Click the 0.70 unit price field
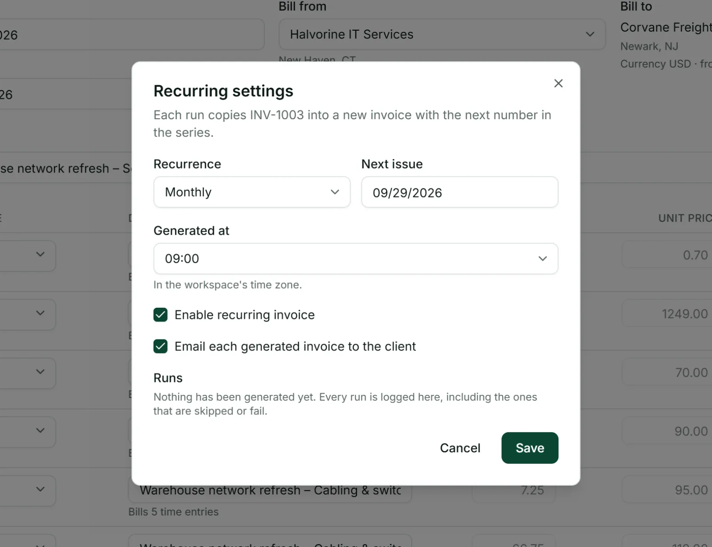Screen dimensions: 712x547 pos(667,255)
